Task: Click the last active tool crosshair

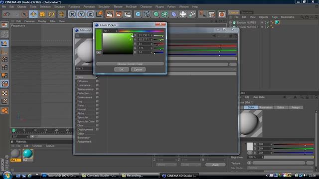Action: (x=62, y=14)
